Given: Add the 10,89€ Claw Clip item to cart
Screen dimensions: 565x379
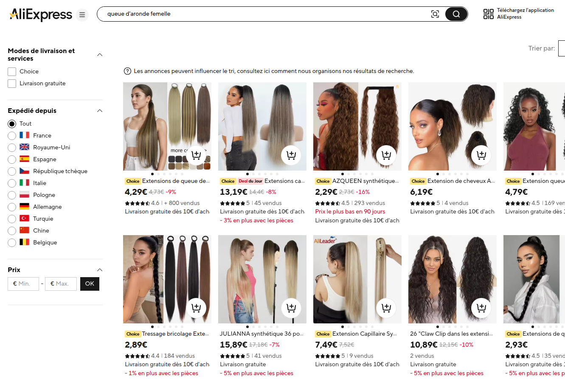Looking at the screenshot, I should click(x=481, y=308).
